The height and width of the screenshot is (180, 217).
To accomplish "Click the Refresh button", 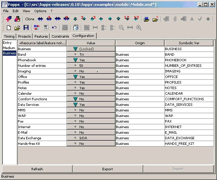I will 37,169.
